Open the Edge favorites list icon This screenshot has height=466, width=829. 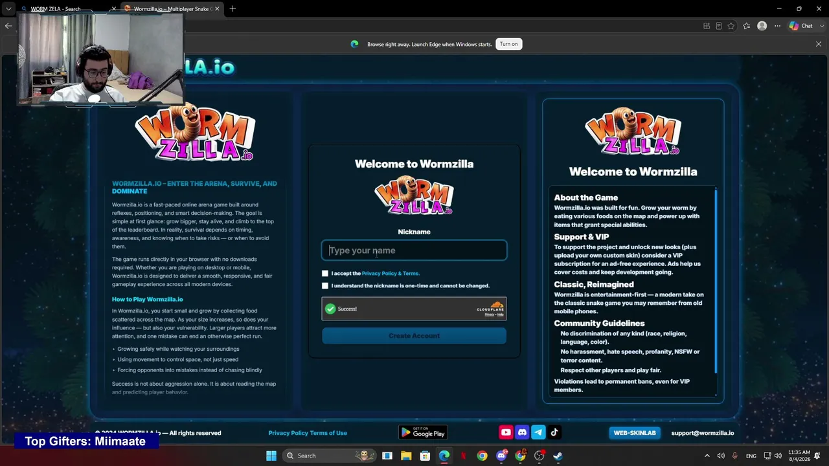747,26
